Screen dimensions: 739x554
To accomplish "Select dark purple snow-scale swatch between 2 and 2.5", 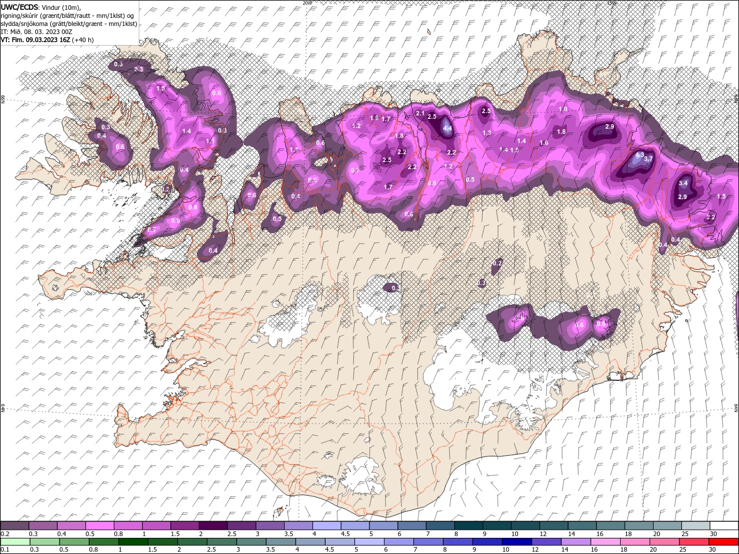I will [213, 526].
